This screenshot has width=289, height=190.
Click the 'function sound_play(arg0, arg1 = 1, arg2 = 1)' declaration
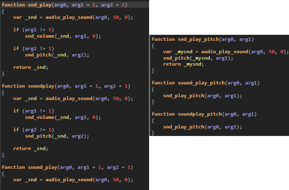[68, 167]
